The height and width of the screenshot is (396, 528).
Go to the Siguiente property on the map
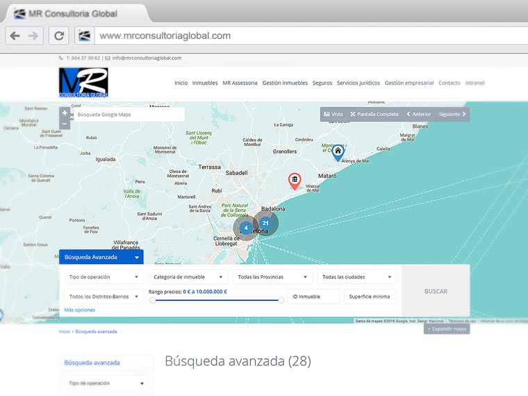tap(452, 114)
